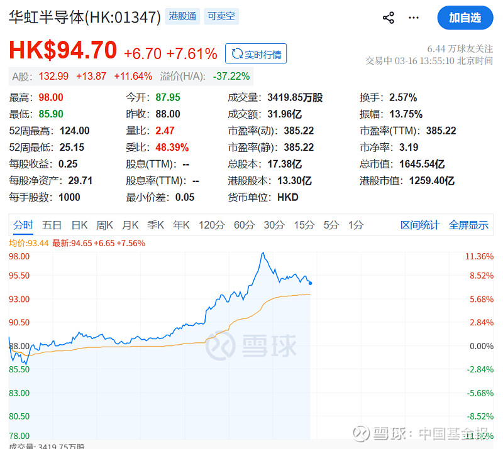
Task: Select the 15分 interval
Action: click(304, 225)
